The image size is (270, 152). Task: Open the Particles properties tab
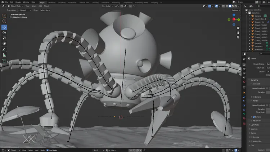pos(244,101)
